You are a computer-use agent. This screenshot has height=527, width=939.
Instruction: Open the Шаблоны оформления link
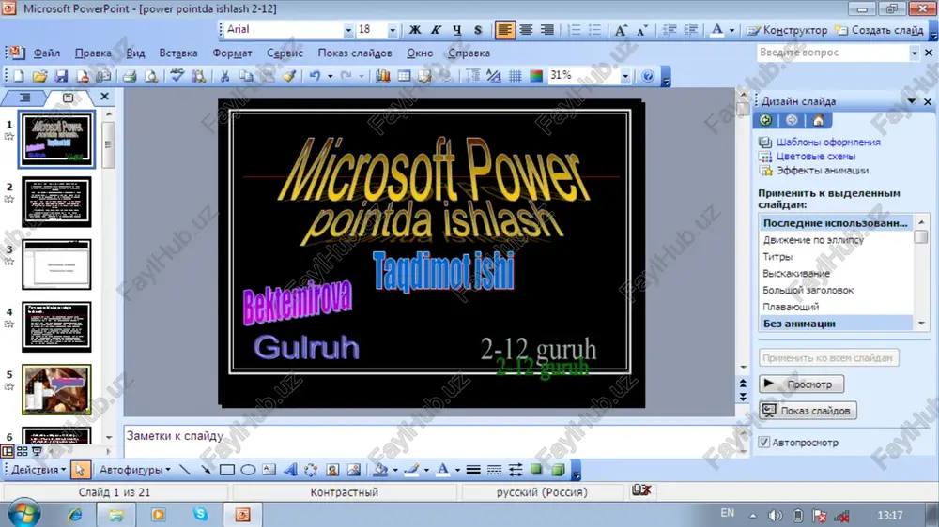pos(828,142)
